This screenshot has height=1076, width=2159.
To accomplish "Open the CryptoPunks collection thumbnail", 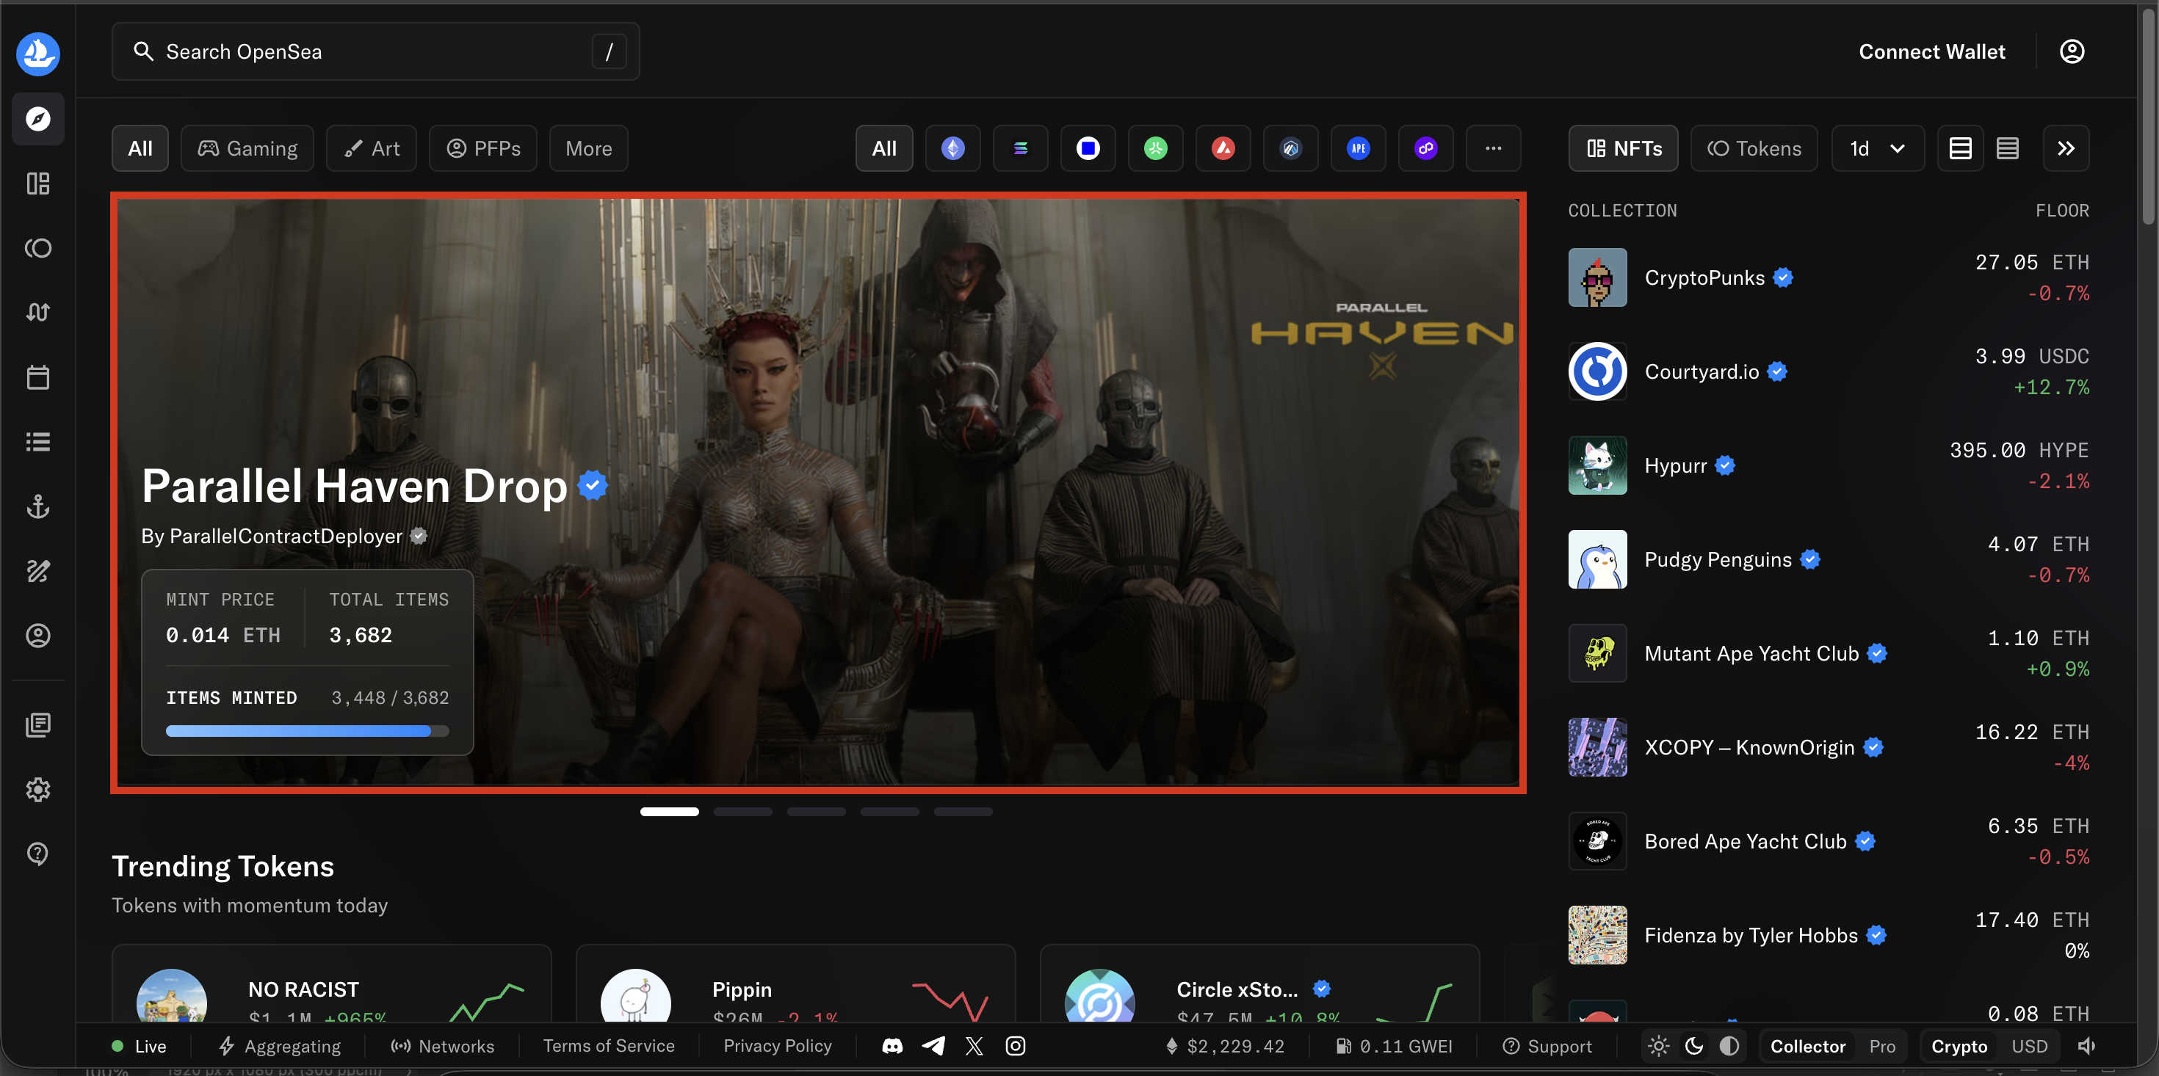I will point(1597,277).
